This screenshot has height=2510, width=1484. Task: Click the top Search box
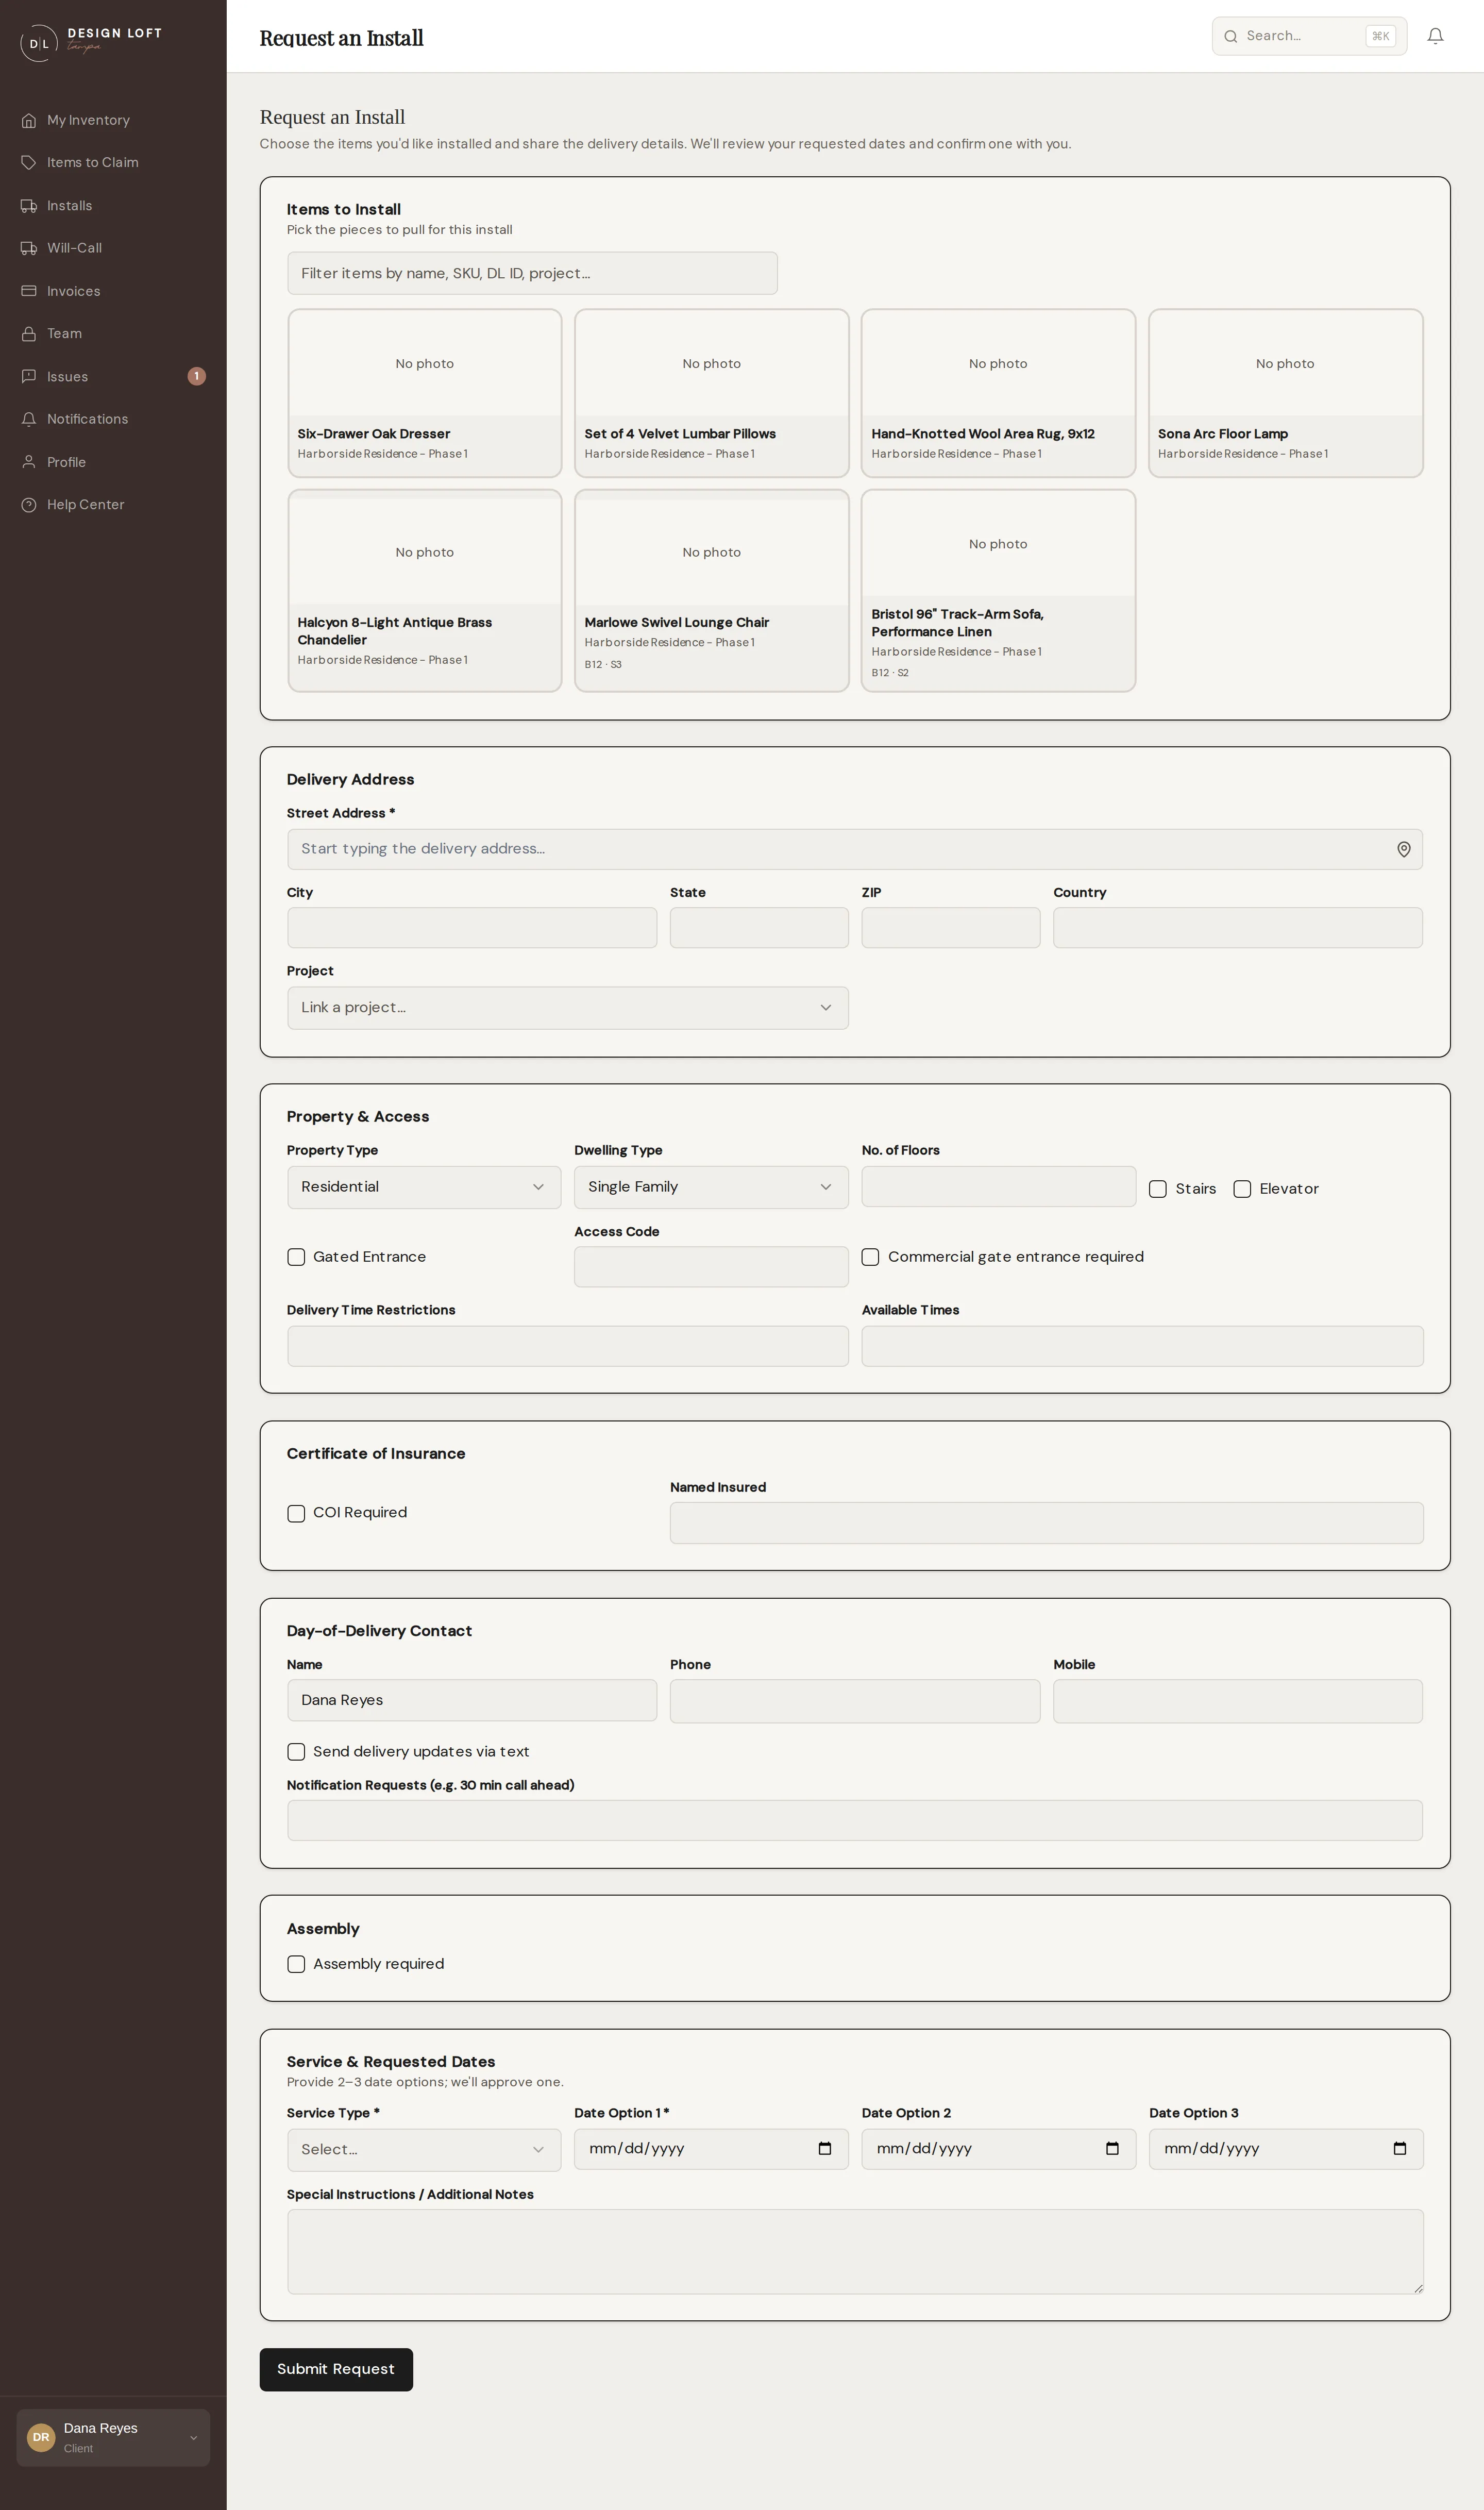point(1309,36)
